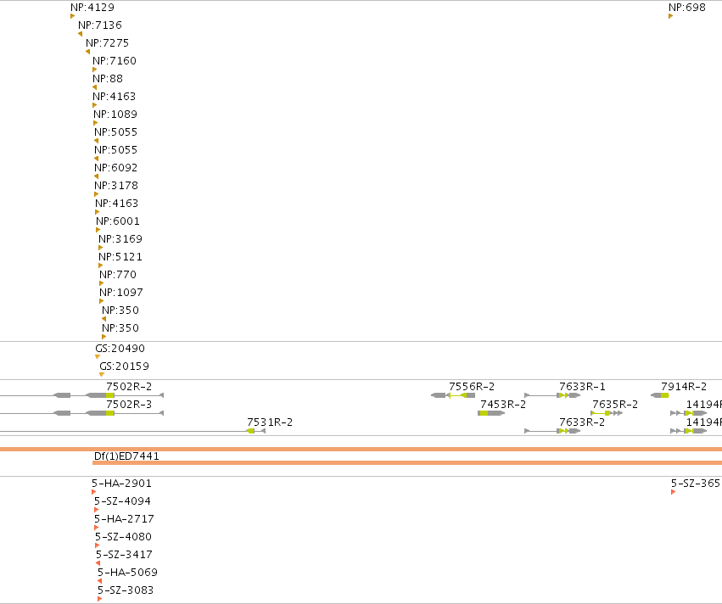Select the triangle marker below NP:698
Screen dimensions: 722x604
[671, 17]
